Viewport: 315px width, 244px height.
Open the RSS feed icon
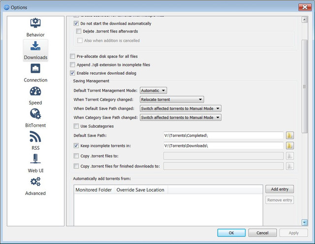35,136
